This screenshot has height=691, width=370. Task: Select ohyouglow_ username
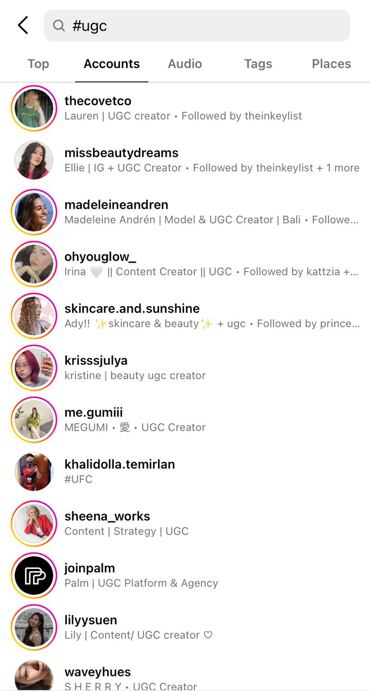[x=100, y=257]
